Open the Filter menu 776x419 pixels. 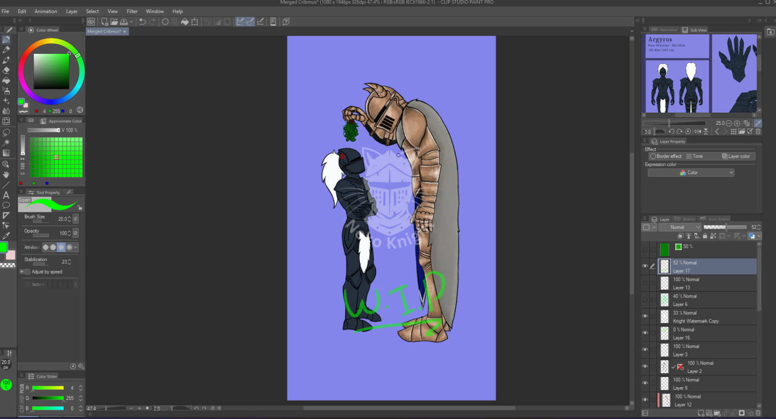point(132,11)
